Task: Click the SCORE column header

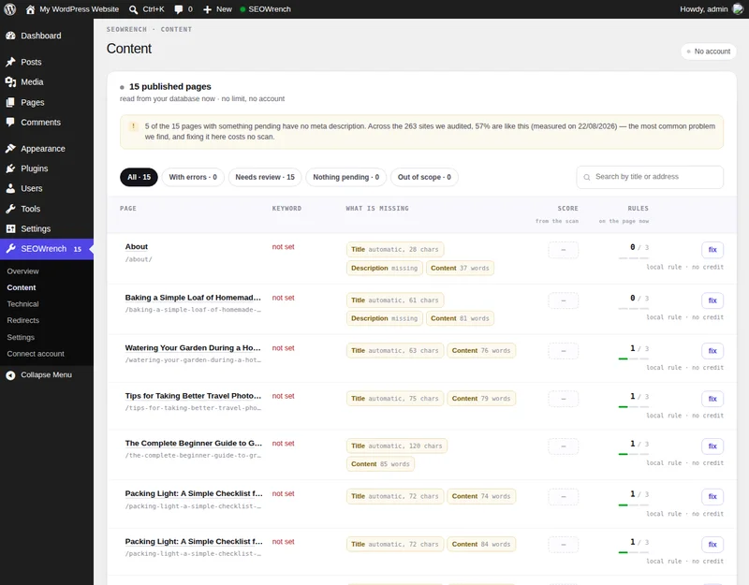Action: pyautogui.click(x=567, y=209)
